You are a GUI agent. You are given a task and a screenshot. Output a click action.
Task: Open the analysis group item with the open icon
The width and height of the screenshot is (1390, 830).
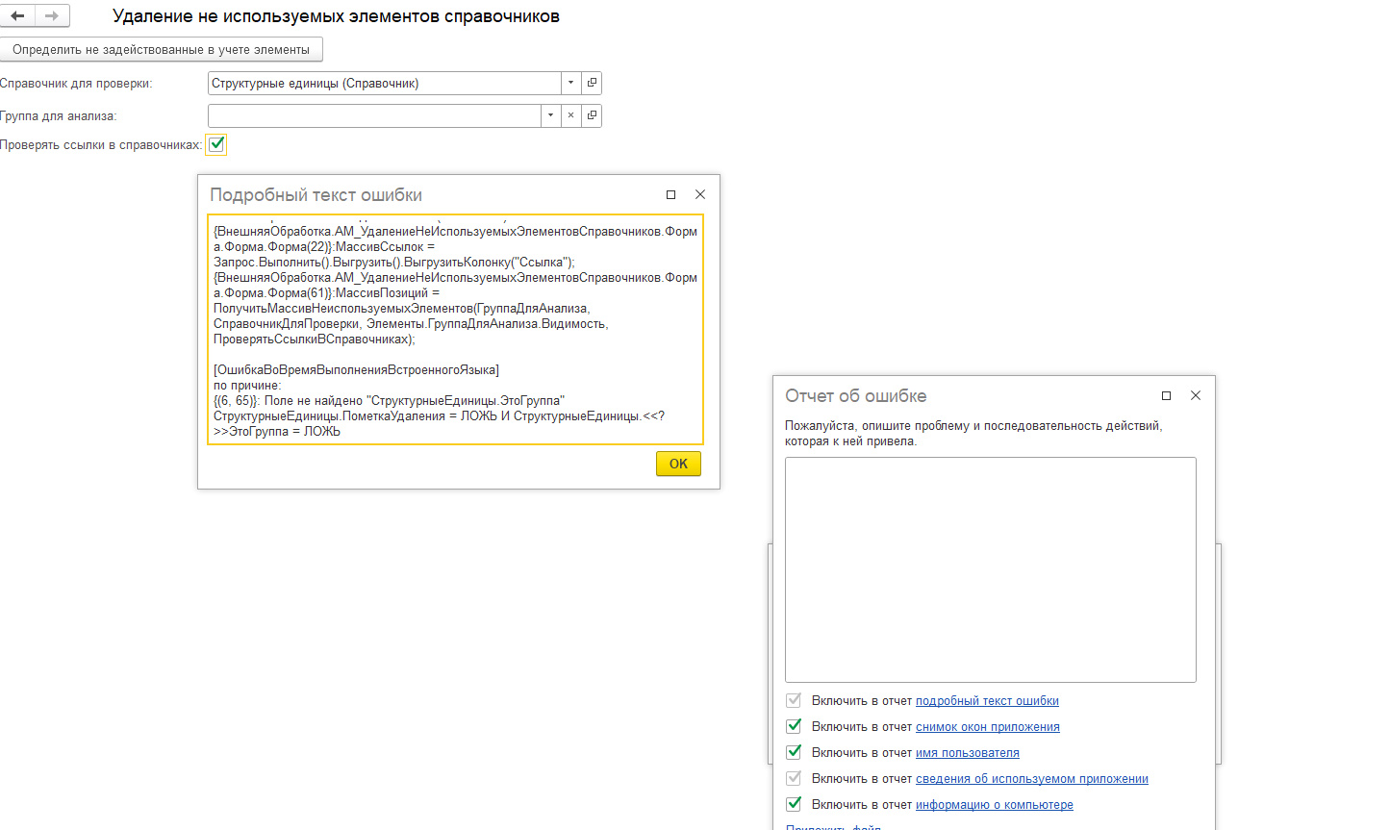pos(592,115)
